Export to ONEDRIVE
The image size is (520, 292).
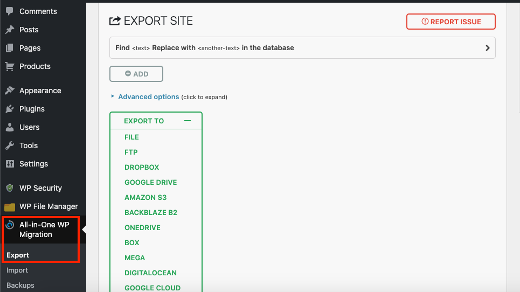tap(142, 227)
